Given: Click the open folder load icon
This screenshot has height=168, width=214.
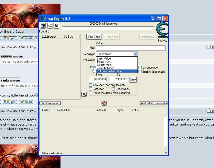Looking at the screenshot, I should click(x=50, y=26).
